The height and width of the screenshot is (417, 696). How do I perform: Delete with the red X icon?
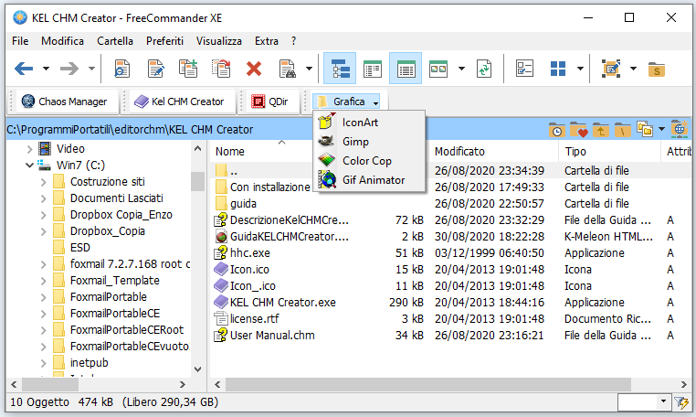pos(254,69)
